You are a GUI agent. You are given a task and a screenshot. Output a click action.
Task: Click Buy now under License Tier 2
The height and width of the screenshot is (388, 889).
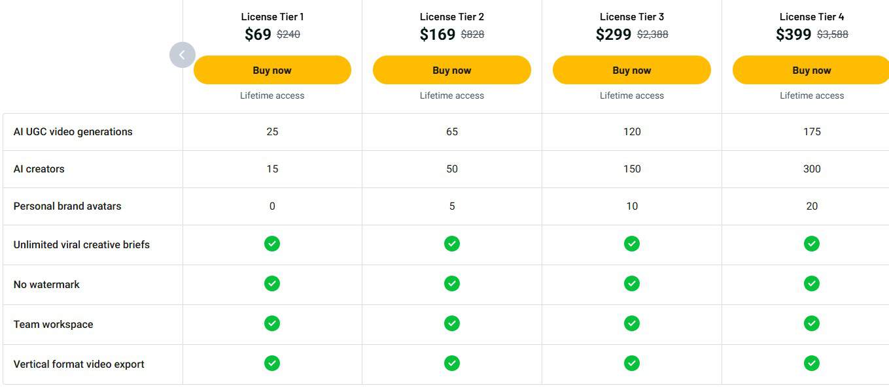451,70
